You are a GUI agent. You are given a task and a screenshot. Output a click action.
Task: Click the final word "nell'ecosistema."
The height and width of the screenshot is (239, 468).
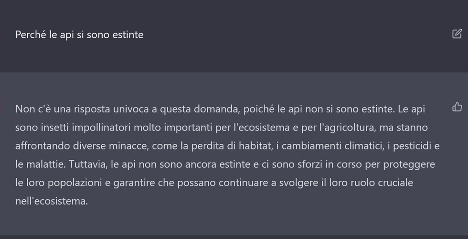pyautogui.click(x=52, y=201)
